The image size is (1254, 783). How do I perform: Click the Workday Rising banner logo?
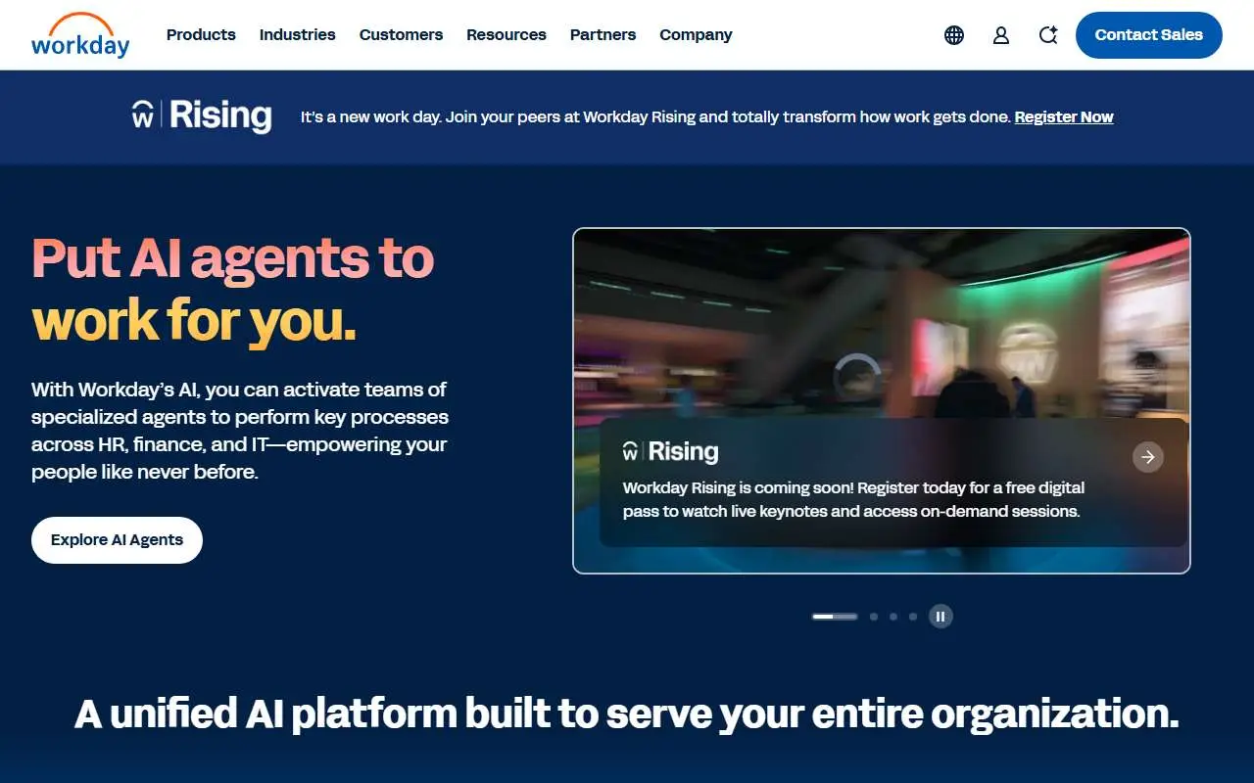202,115
